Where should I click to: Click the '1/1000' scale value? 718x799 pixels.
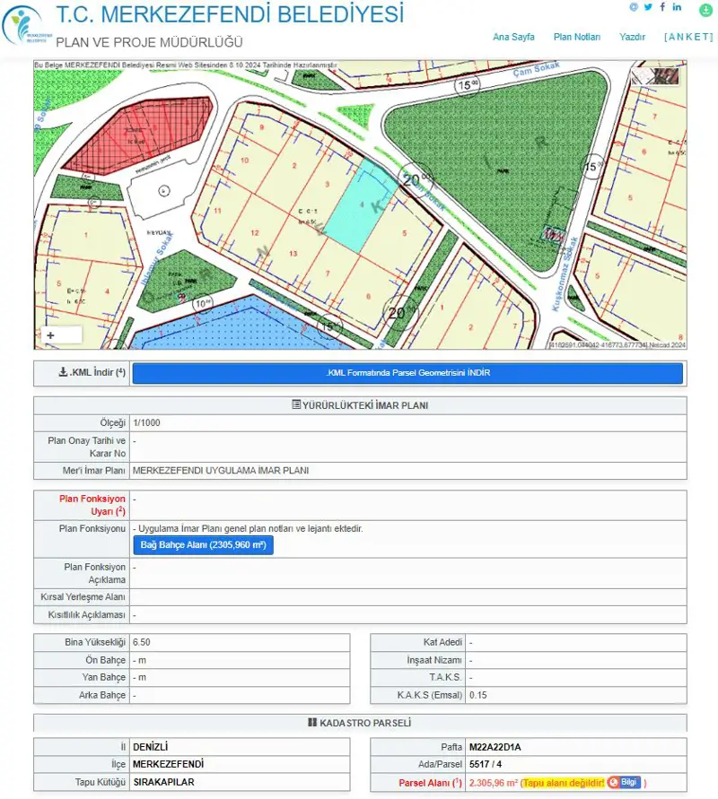click(x=146, y=422)
